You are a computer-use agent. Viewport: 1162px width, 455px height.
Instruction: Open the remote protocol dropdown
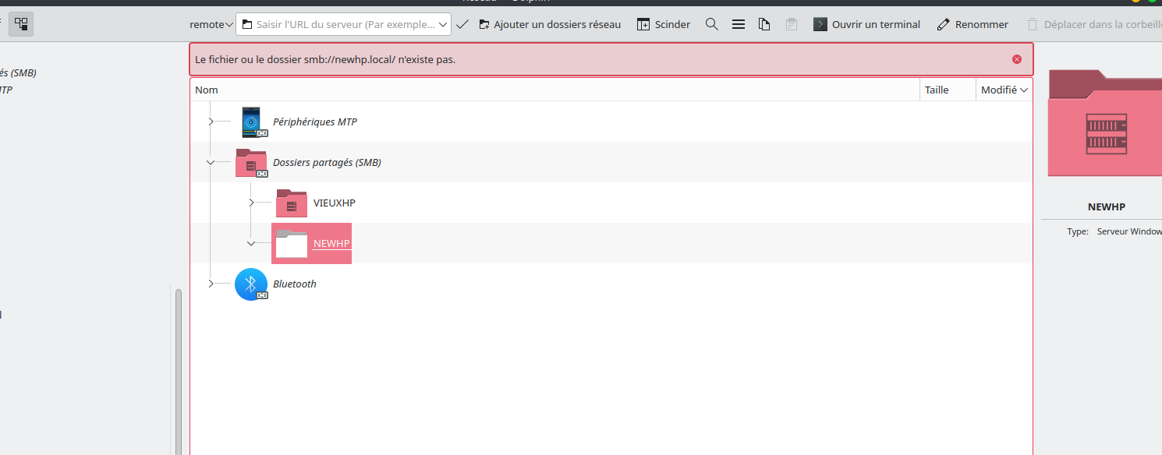point(211,24)
